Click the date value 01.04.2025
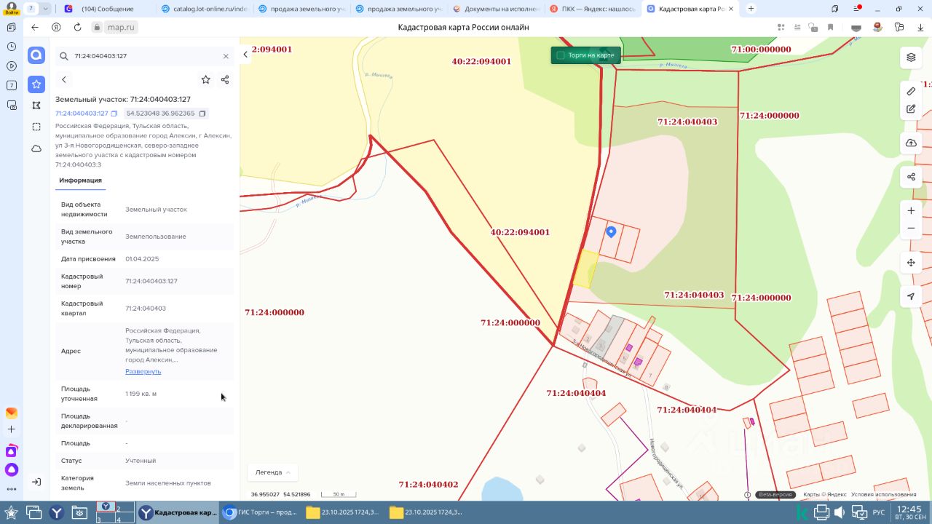The image size is (932, 524). coord(142,259)
